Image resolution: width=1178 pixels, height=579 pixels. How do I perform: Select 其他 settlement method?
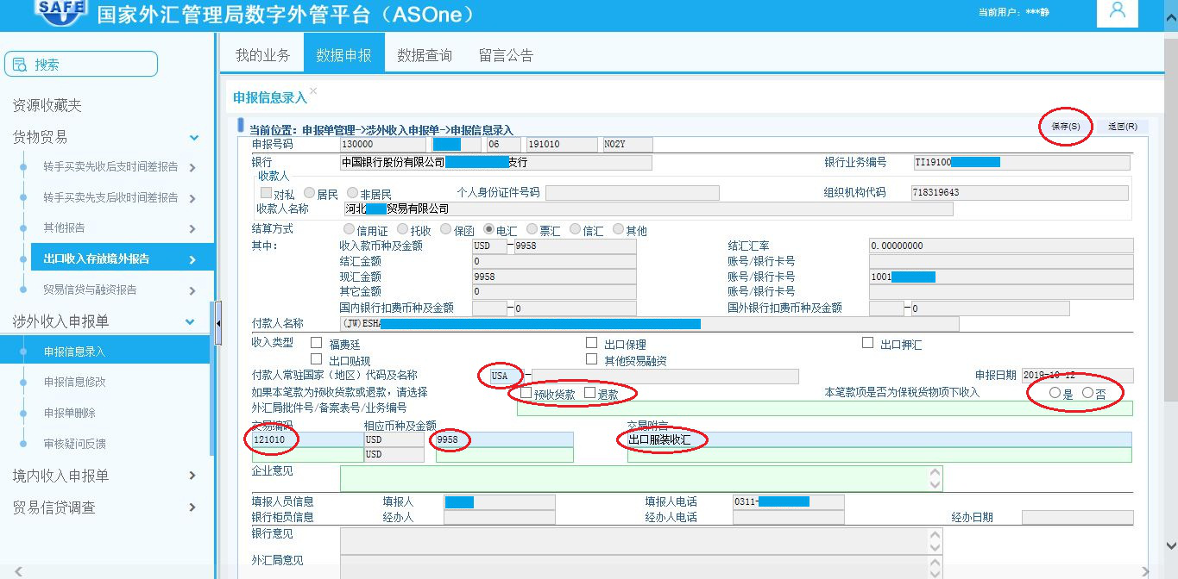[618, 229]
